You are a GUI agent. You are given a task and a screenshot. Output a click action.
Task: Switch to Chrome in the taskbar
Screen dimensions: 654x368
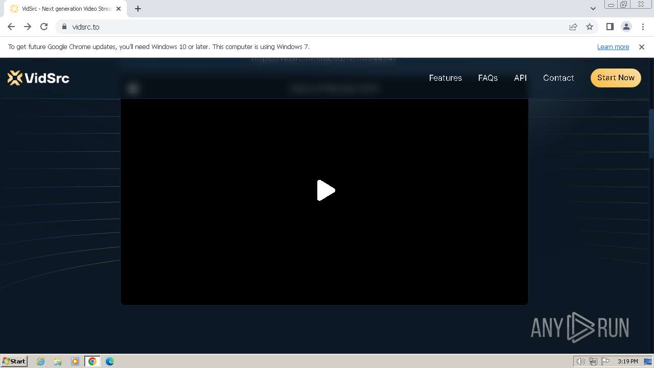[92, 361]
